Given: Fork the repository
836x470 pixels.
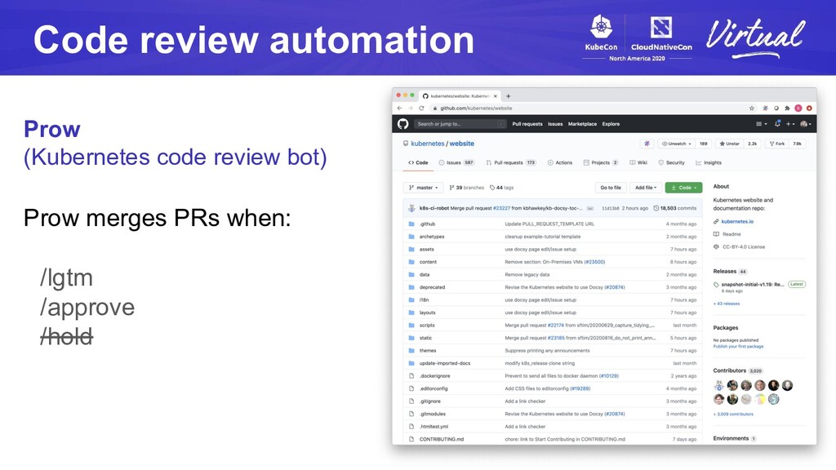Looking at the screenshot, I should (x=777, y=144).
